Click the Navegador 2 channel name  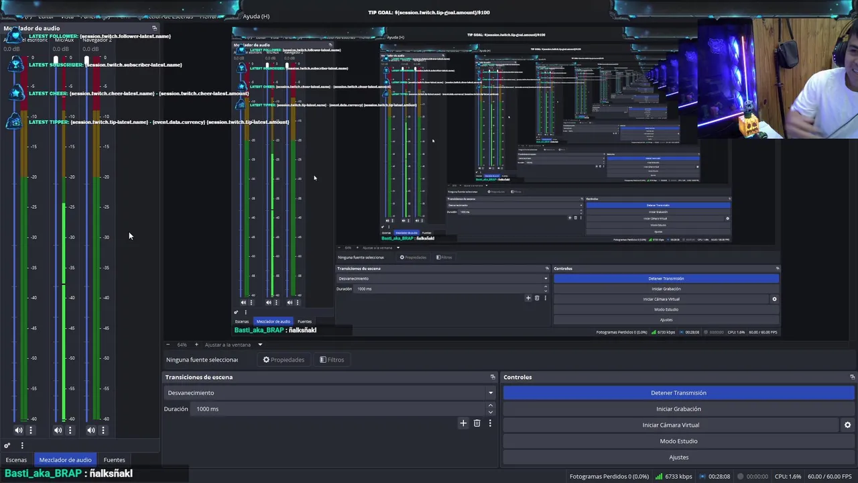point(97,40)
